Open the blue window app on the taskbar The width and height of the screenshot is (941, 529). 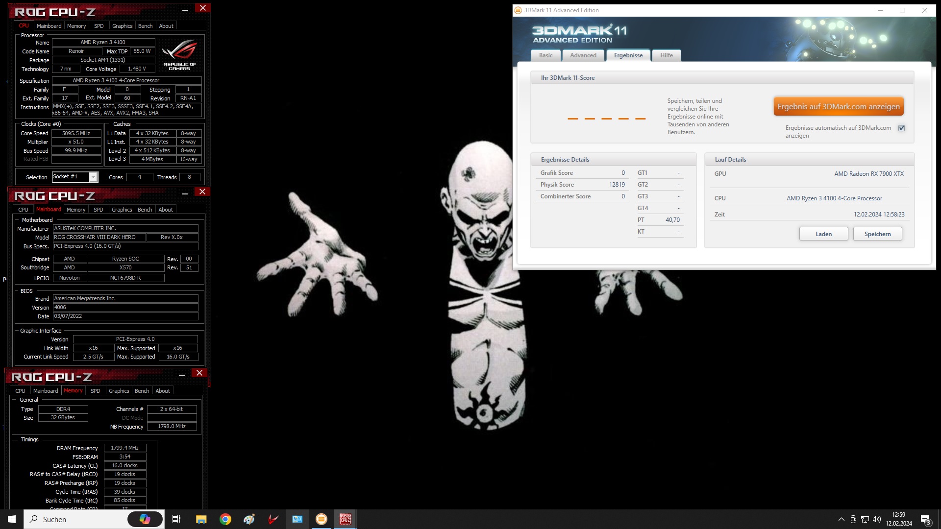pyautogui.click(x=297, y=519)
